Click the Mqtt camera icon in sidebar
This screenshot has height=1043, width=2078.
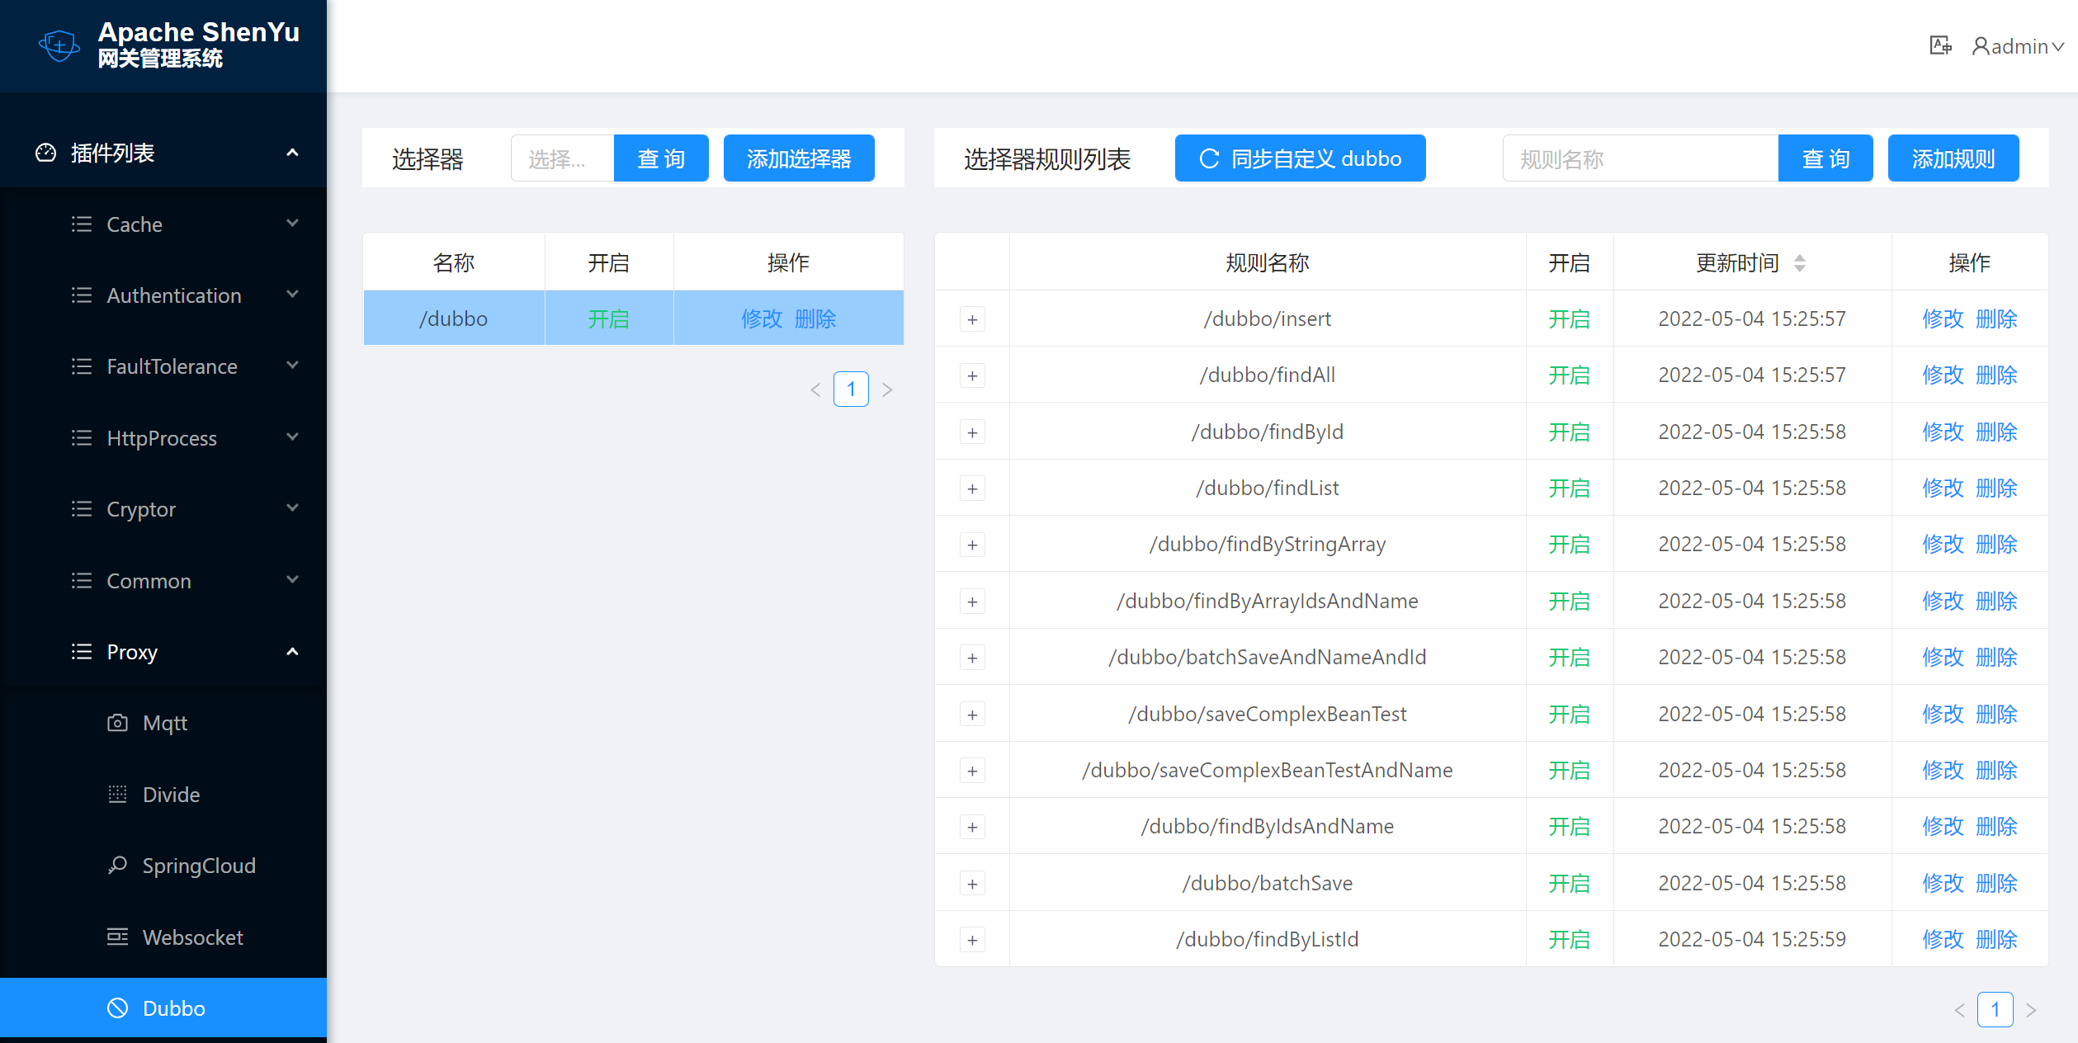(x=117, y=723)
